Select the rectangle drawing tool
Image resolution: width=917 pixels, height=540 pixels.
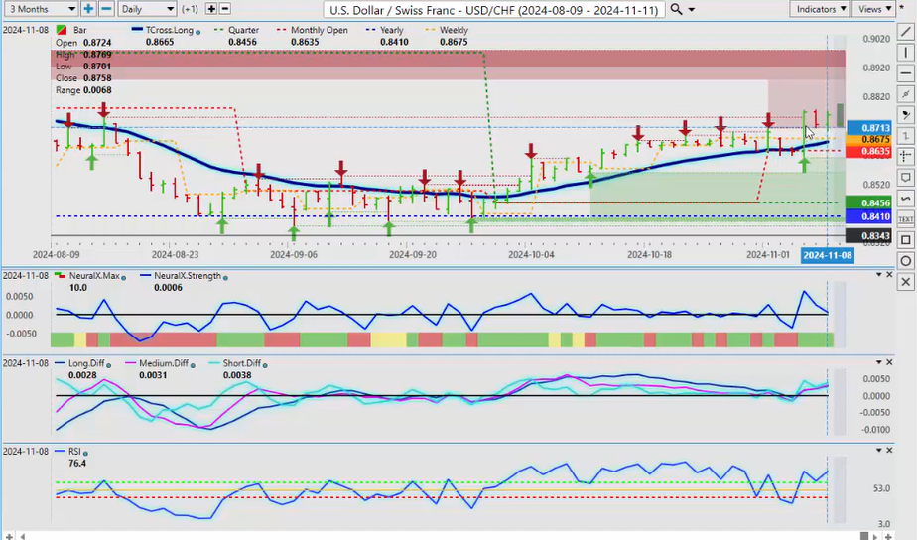tap(905, 240)
